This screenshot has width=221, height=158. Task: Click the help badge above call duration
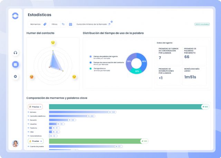click(x=112, y=22)
